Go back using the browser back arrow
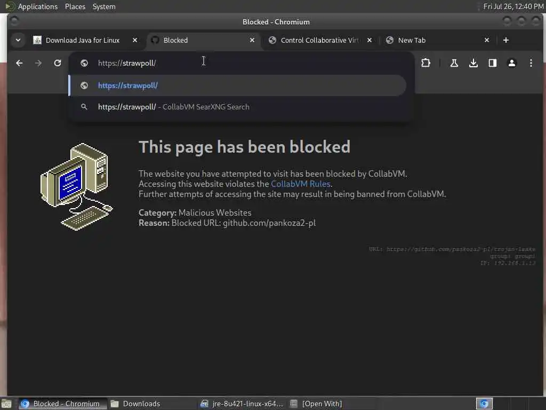This screenshot has width=546, height=410. pyautogui.click(x=19, y=63)
